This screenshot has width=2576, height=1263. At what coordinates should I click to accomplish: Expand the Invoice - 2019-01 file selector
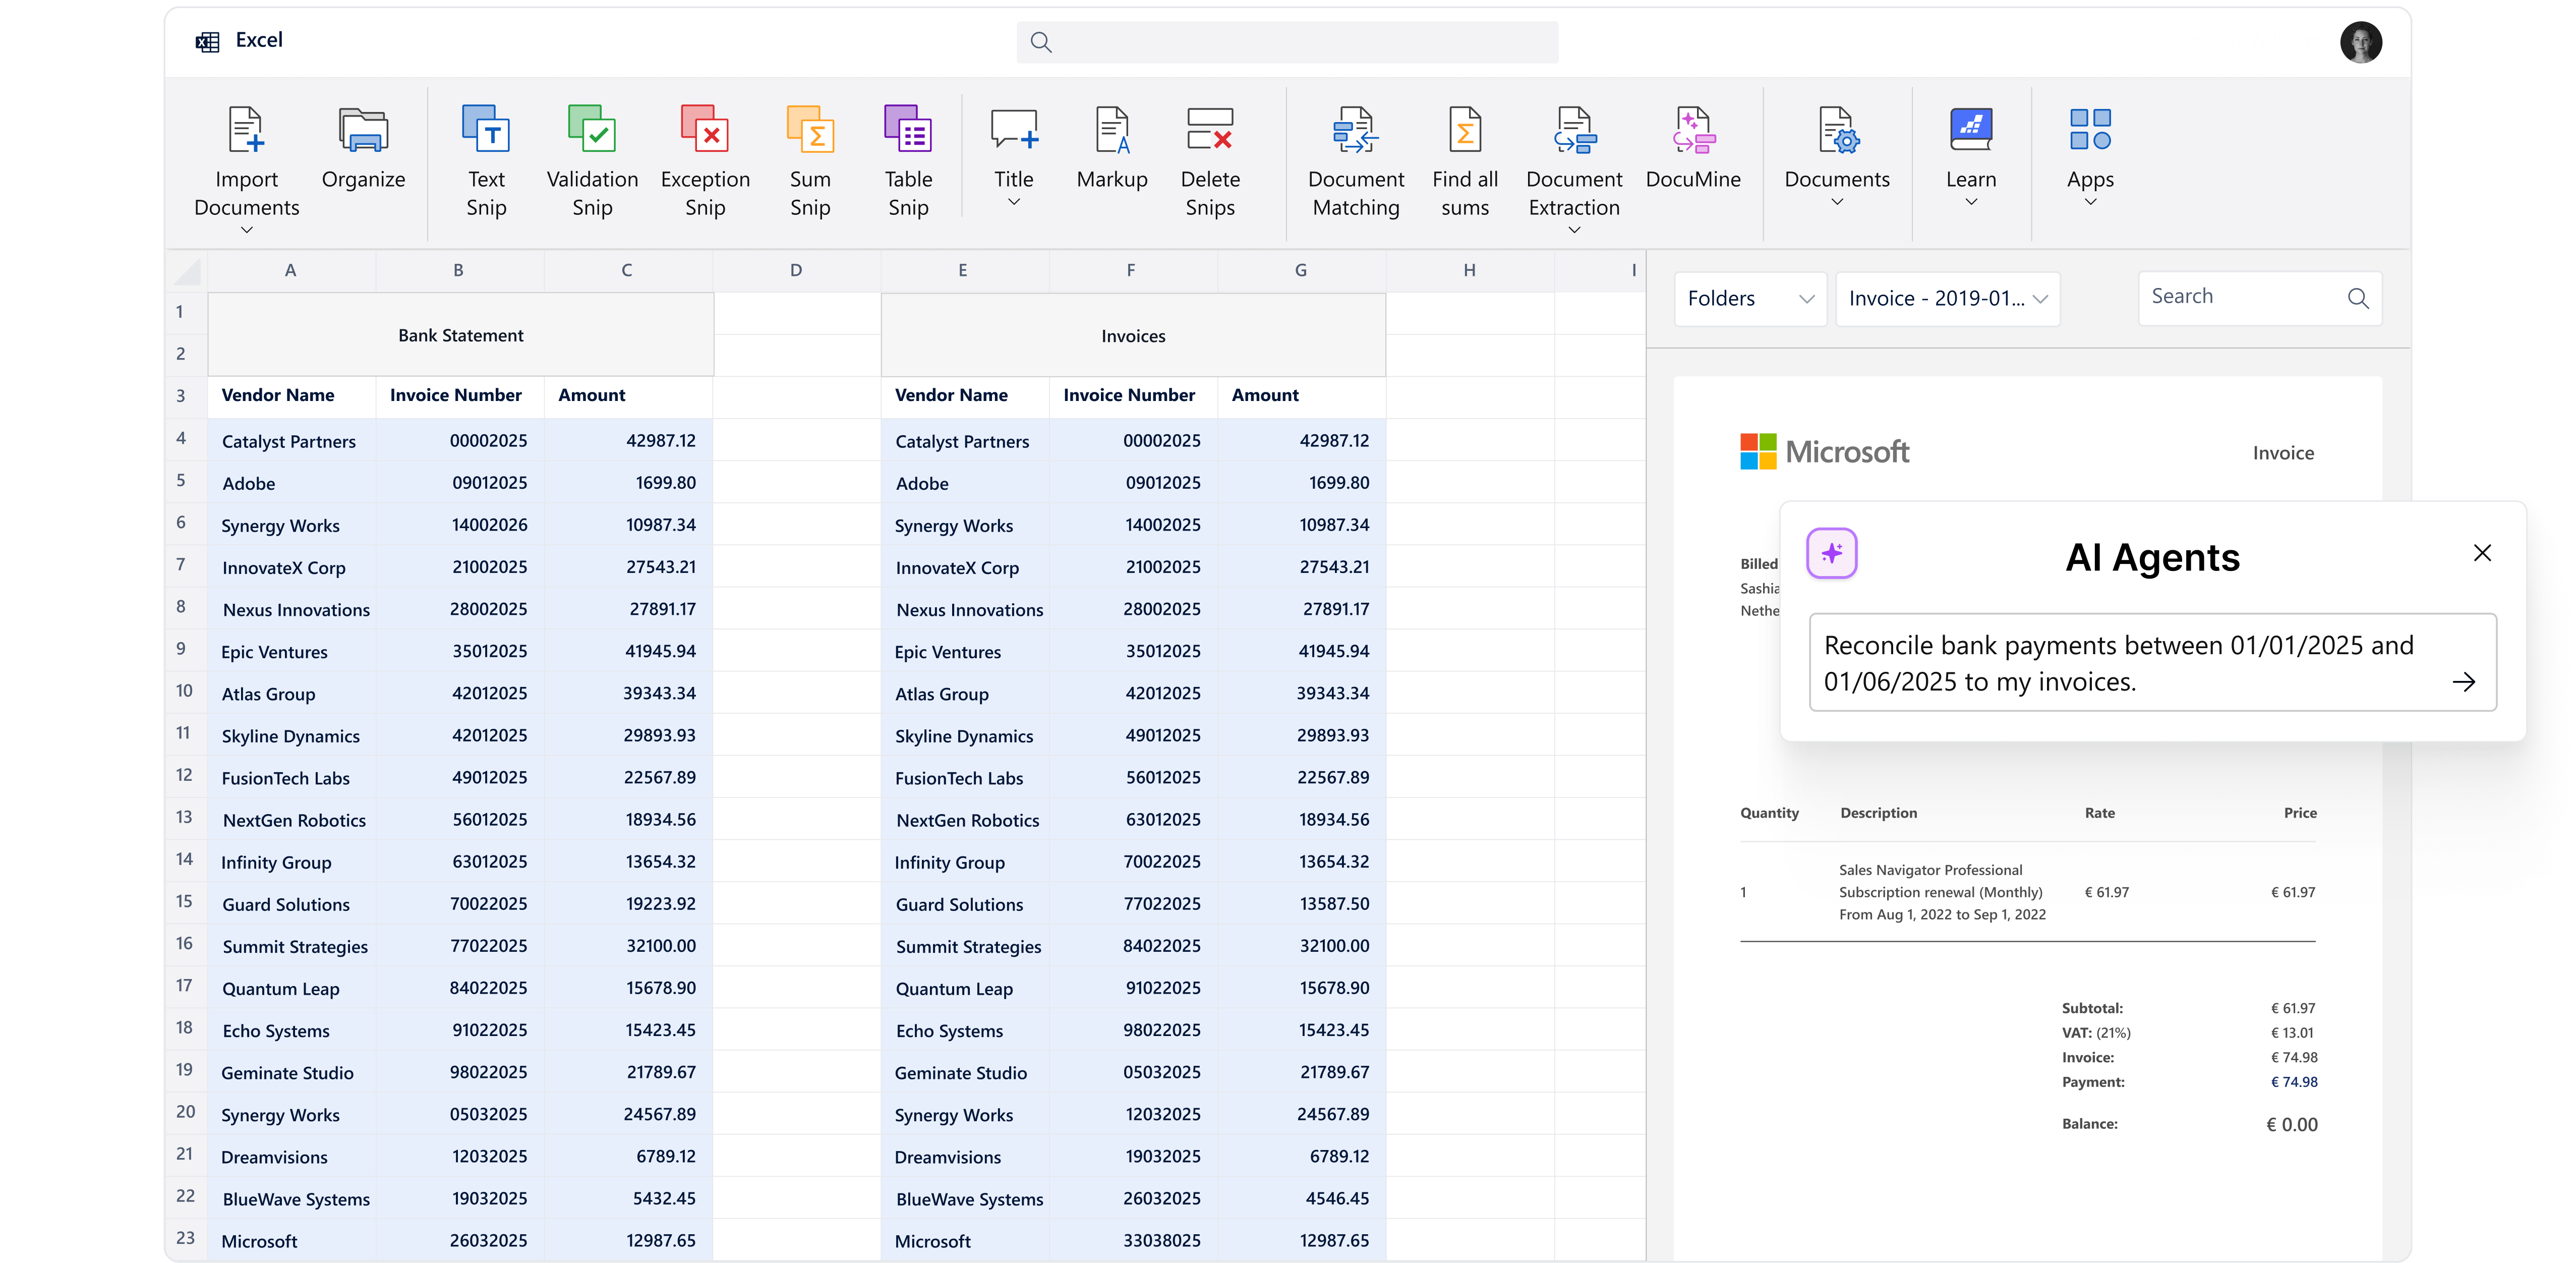coord(1947,299)
